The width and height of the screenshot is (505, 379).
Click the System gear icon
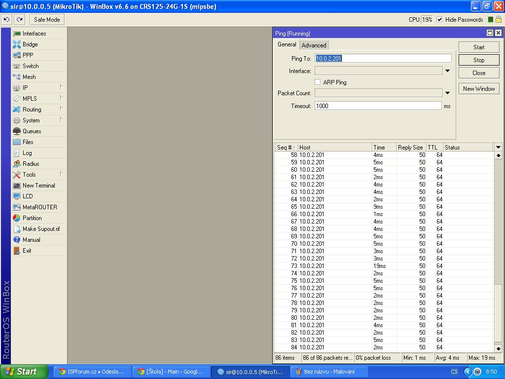pos(17,120)
